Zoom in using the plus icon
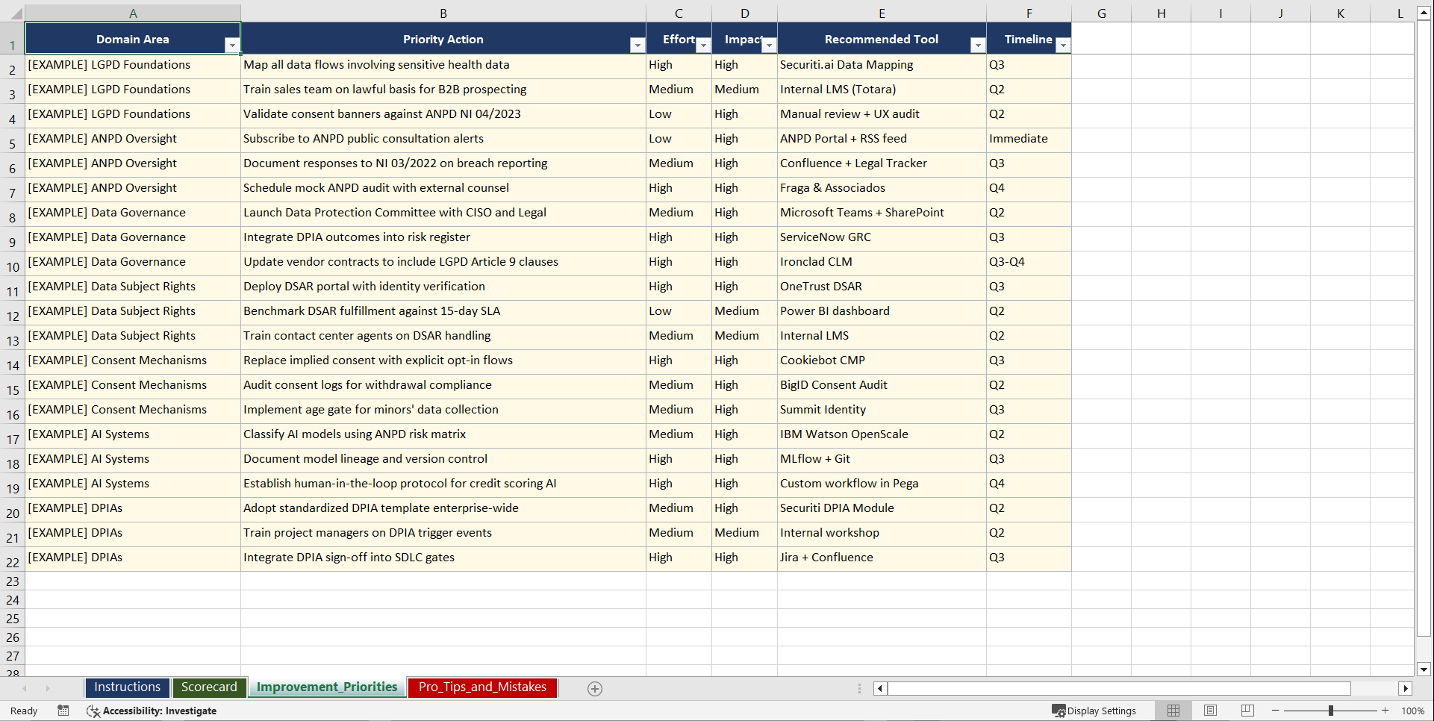 1385,711
